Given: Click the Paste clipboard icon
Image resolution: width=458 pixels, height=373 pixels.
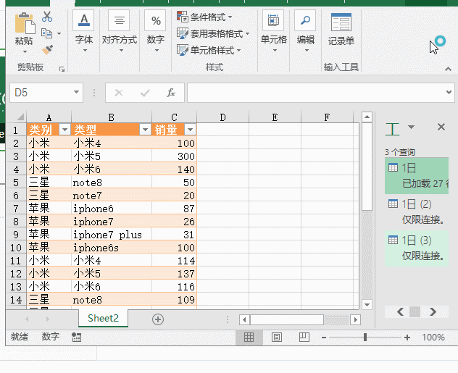Looking at the screenshot, I should 25,23.
